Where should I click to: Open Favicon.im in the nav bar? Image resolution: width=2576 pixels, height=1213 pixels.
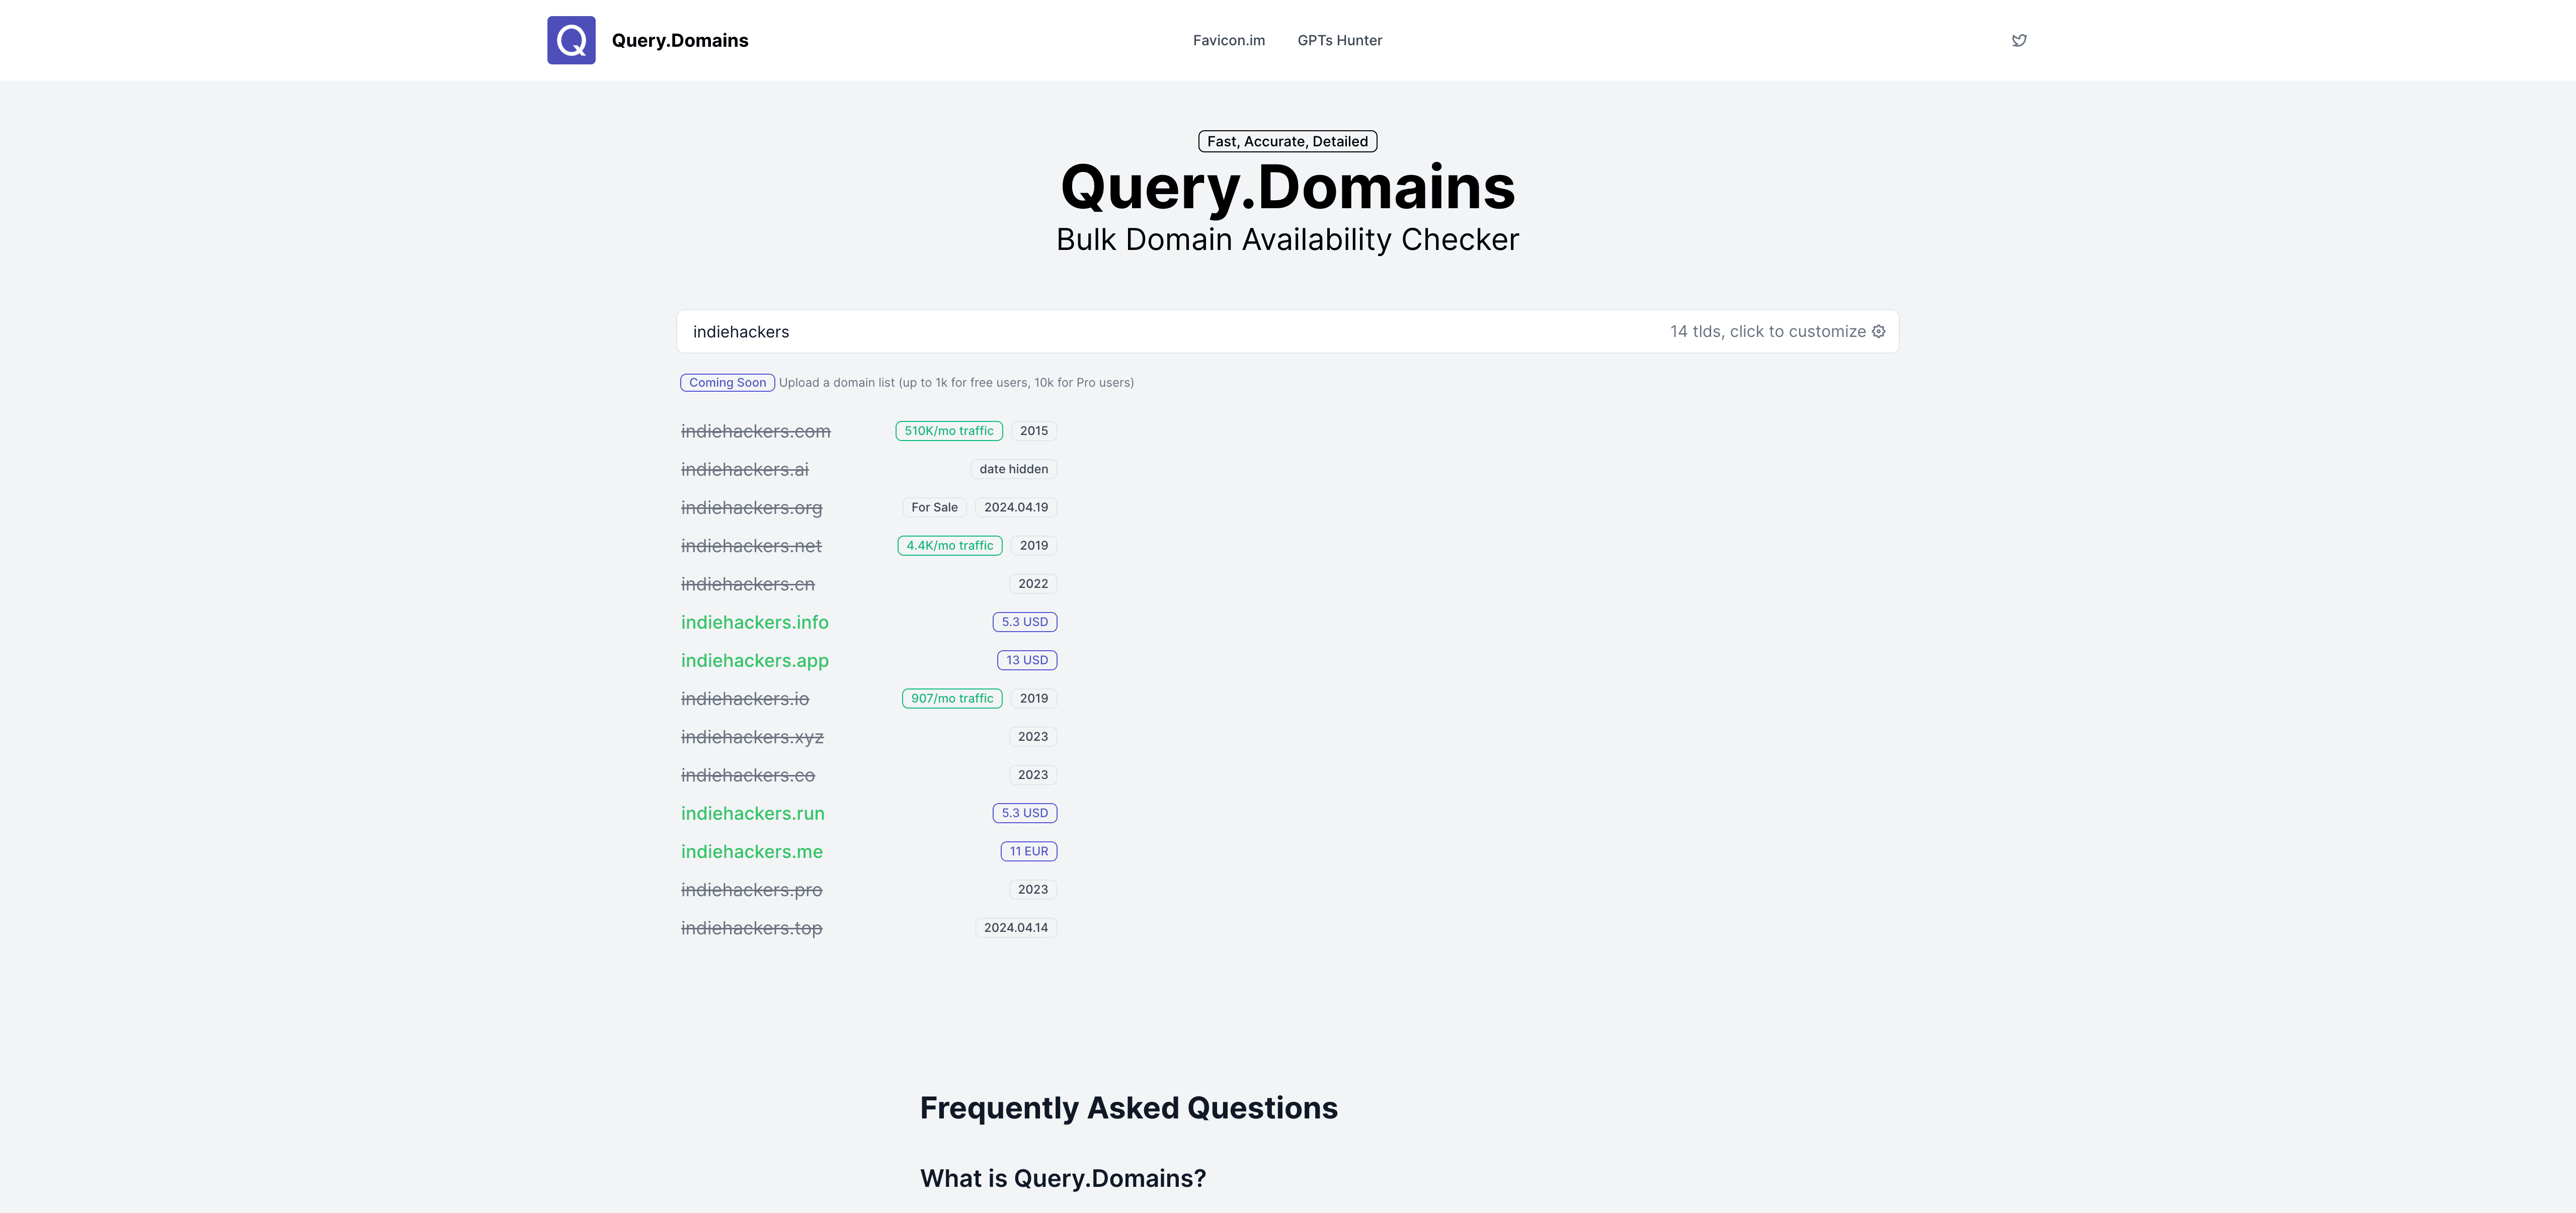point(1228,40)
